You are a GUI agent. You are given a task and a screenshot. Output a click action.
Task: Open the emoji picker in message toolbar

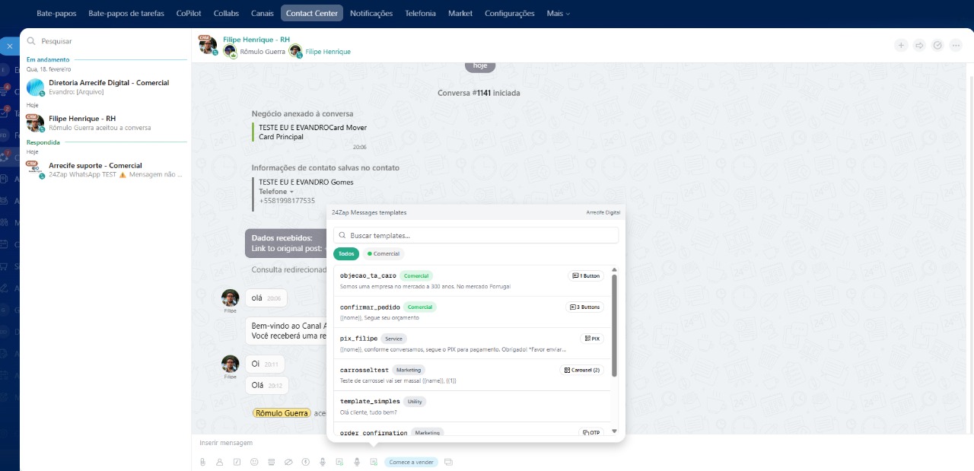click(254, 462)
